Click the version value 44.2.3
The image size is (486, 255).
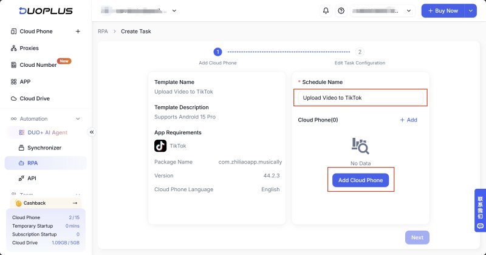point(272,175)
